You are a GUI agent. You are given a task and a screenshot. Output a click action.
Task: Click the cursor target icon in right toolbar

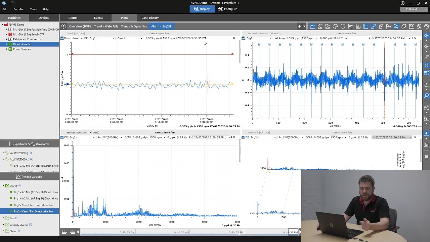426,36
